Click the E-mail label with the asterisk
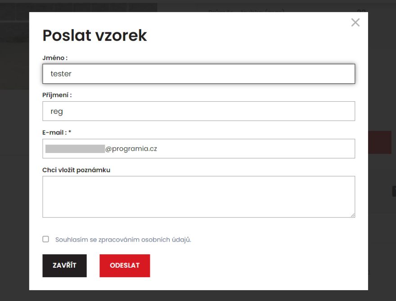 tap(57, 133)
